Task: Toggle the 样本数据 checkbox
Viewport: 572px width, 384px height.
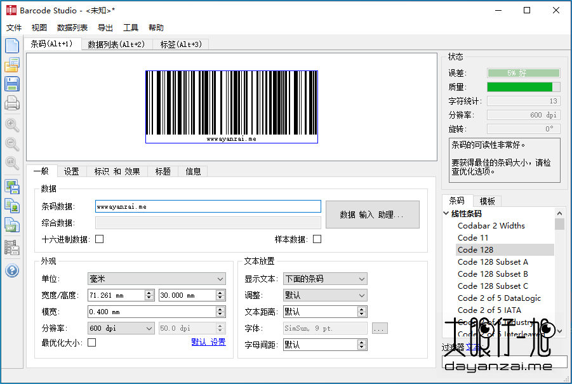Action: point(317,239)
